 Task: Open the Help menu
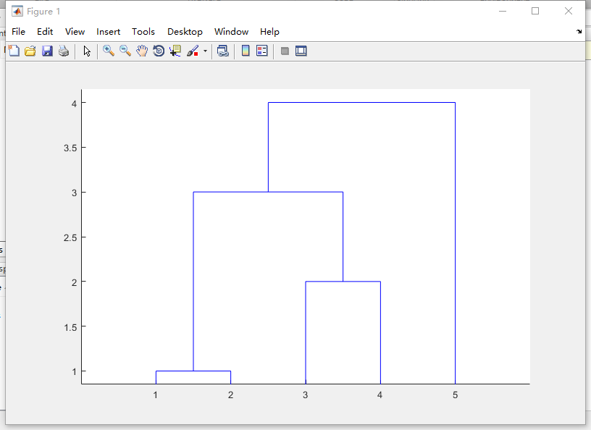pos(269,32)
